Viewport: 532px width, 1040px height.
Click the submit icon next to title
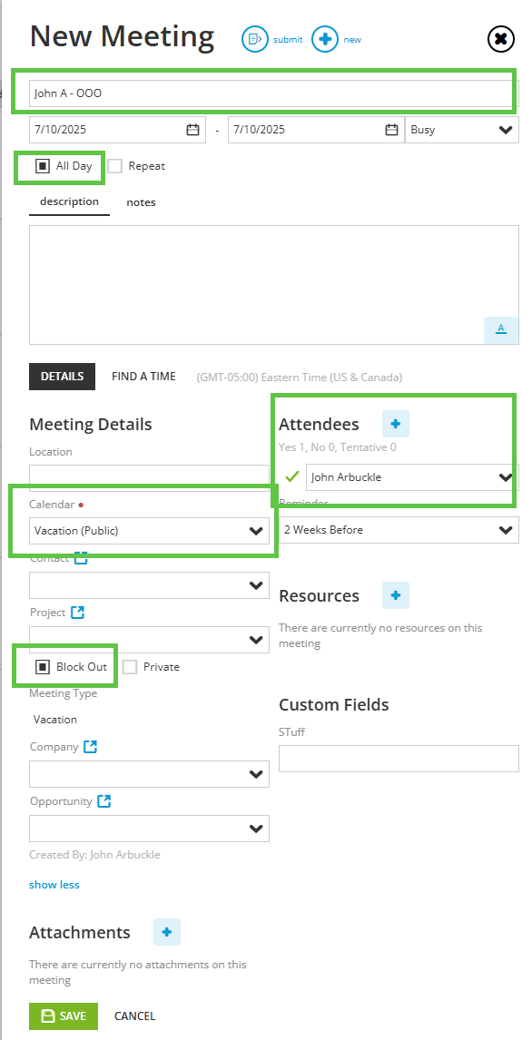point(255,39)
